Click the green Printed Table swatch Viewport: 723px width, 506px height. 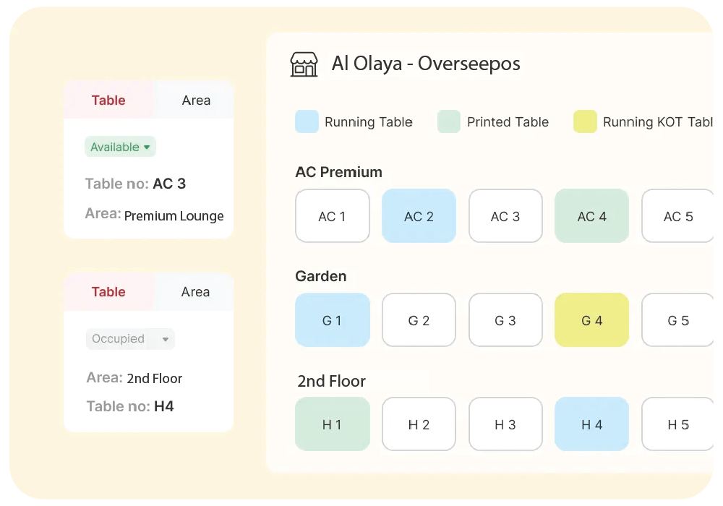(x=449, y=121)
